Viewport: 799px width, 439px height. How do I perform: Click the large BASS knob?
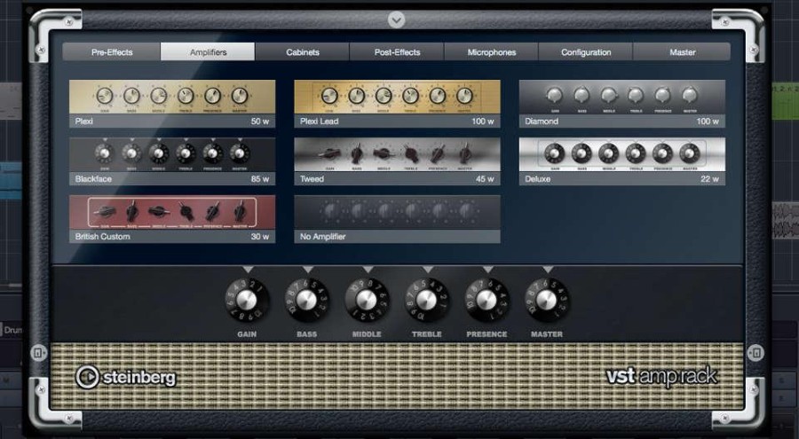tap(307, 300)
